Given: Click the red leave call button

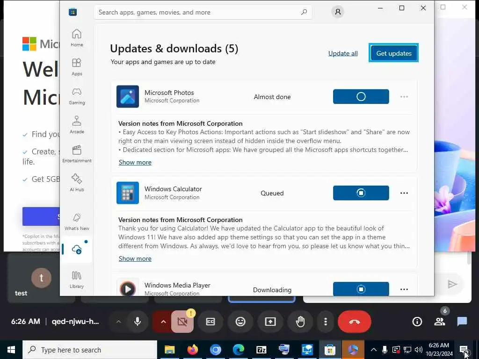Looking at the screenshot, I should [x=355, y=322].
